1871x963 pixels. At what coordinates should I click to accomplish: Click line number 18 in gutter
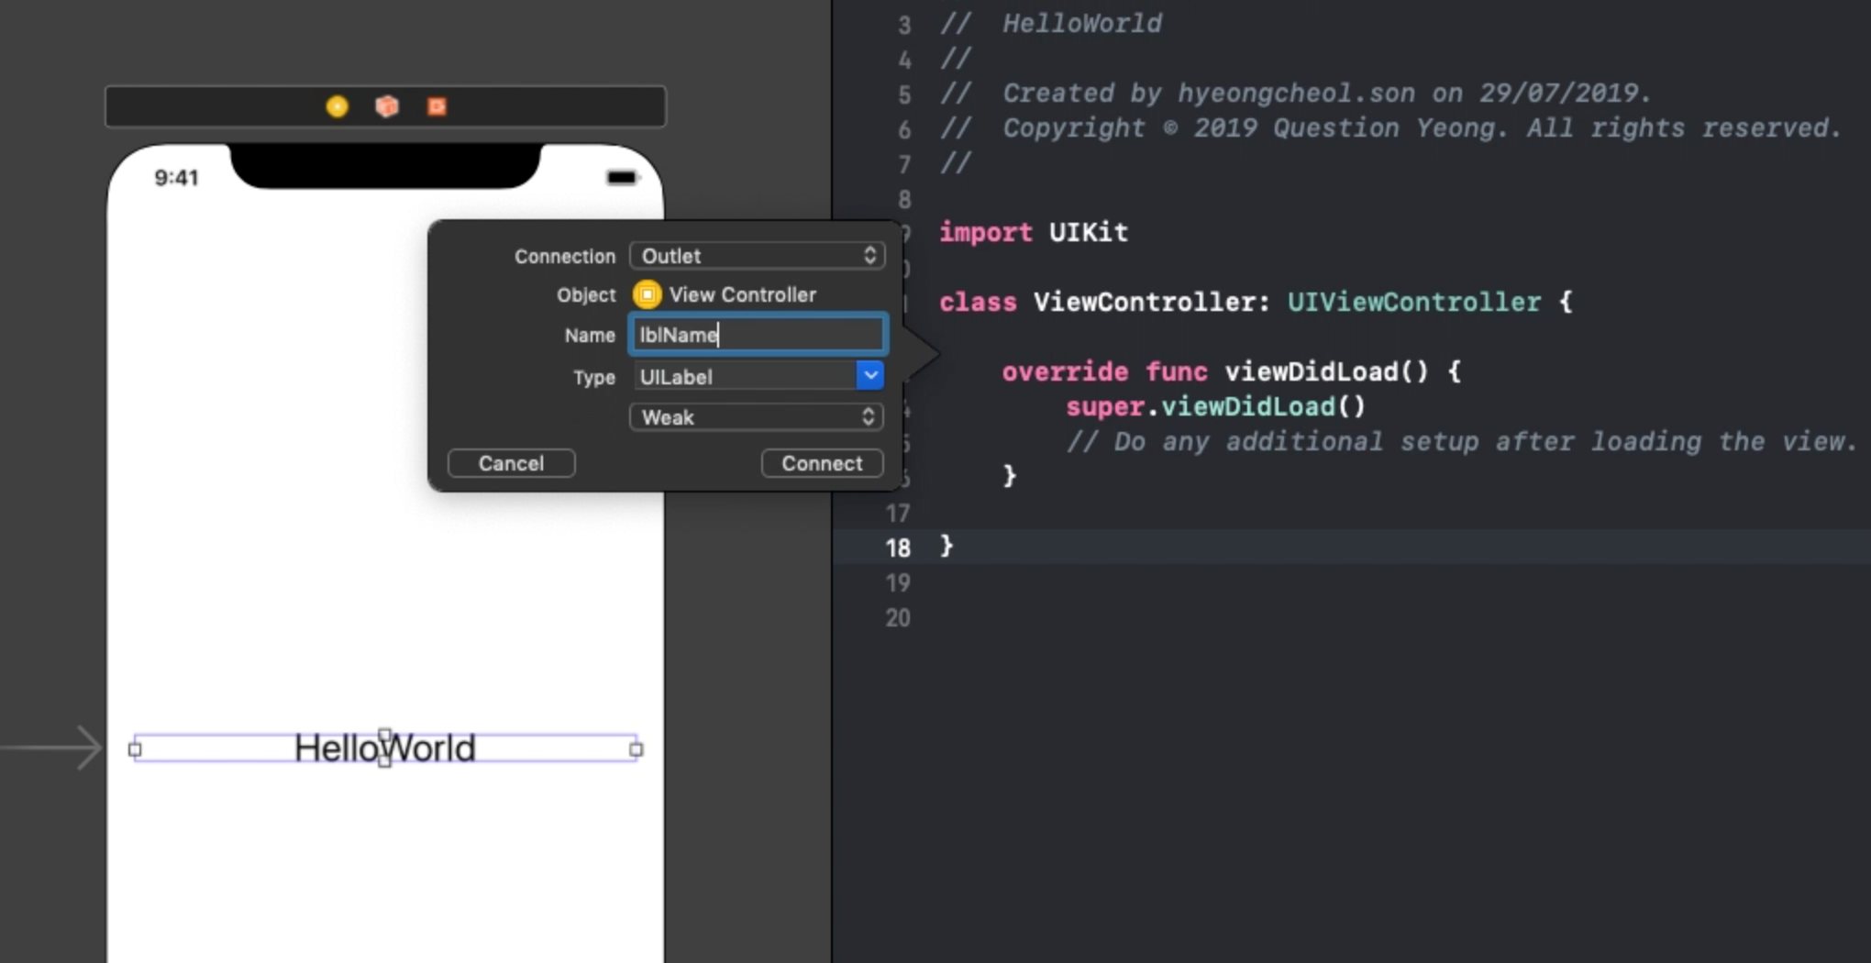tap(897, 548)
